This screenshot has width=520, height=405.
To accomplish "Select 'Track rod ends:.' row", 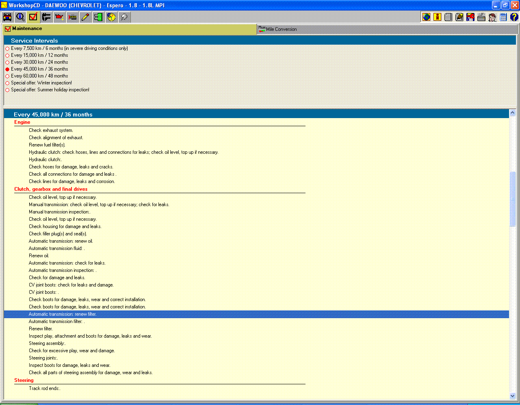I will point(256,388).
